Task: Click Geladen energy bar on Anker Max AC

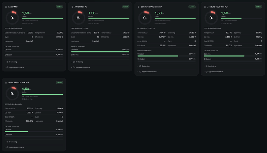Action: click(x=100, y=52)
